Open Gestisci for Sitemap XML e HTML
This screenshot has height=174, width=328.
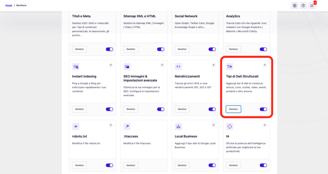point(131,49)
